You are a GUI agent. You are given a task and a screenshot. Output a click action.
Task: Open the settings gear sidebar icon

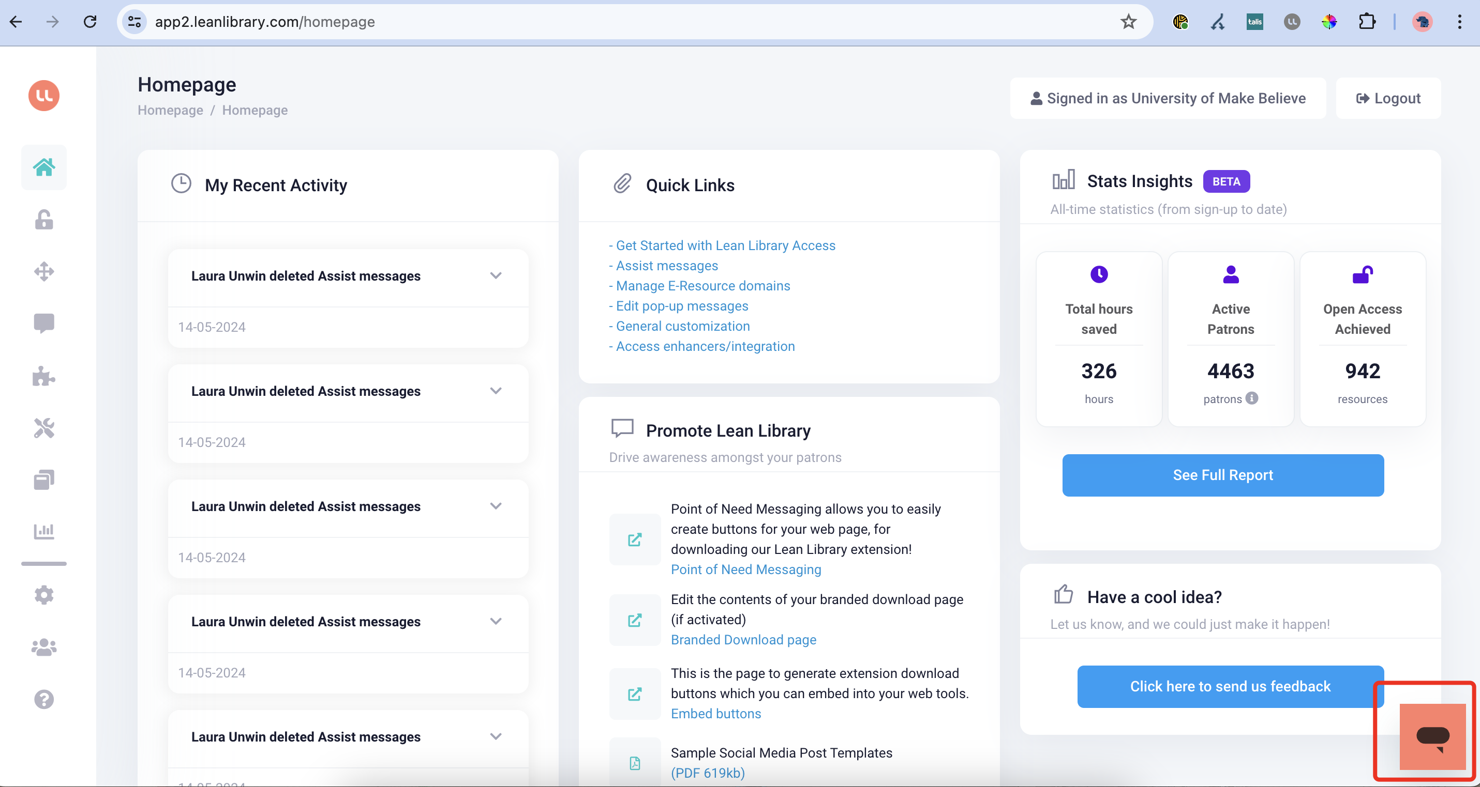point(43,595)
